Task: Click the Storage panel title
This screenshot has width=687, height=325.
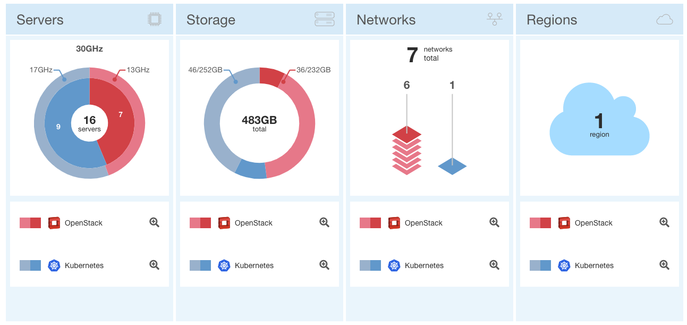Action: [211, 20]
